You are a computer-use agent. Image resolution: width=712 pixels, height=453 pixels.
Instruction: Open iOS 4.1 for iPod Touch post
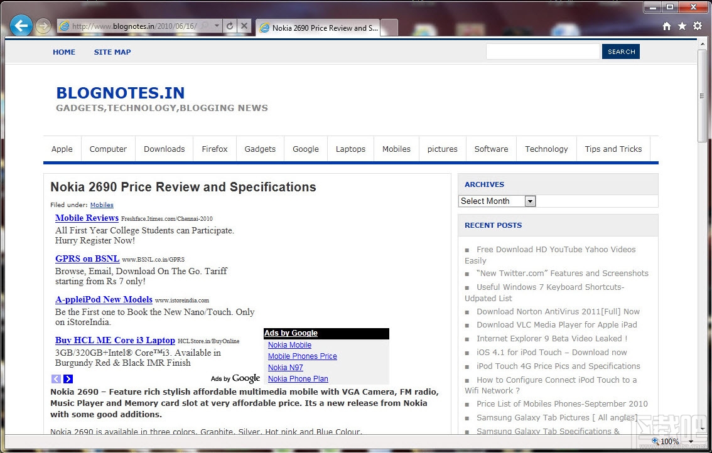[552, 353]
